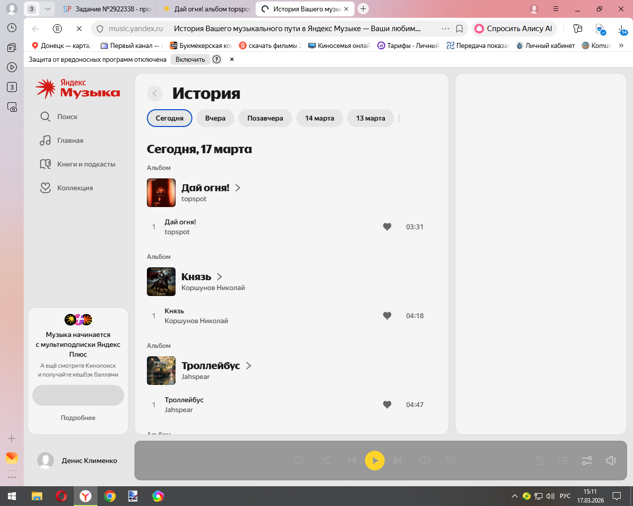The width and height of the screenshot is (633, 506).
Task: Skip to next track in player
Action: pyautogui.click(x=398, y=461)
